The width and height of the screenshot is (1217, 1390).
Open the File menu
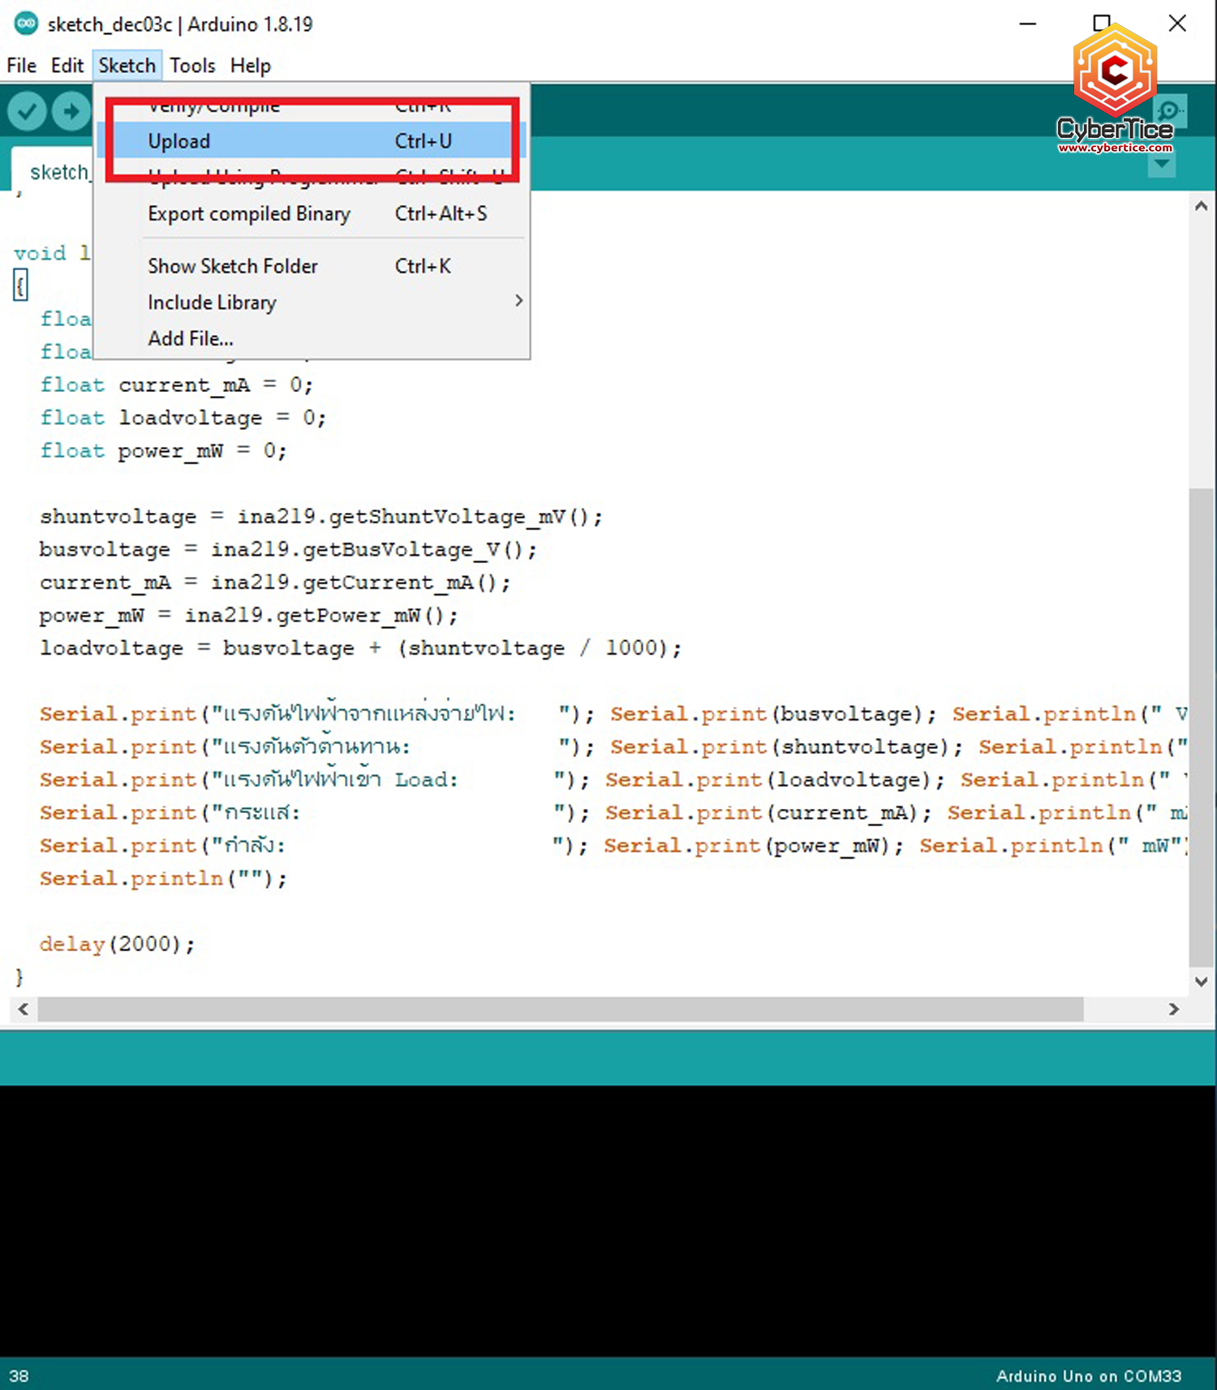[x=21, y=66]
